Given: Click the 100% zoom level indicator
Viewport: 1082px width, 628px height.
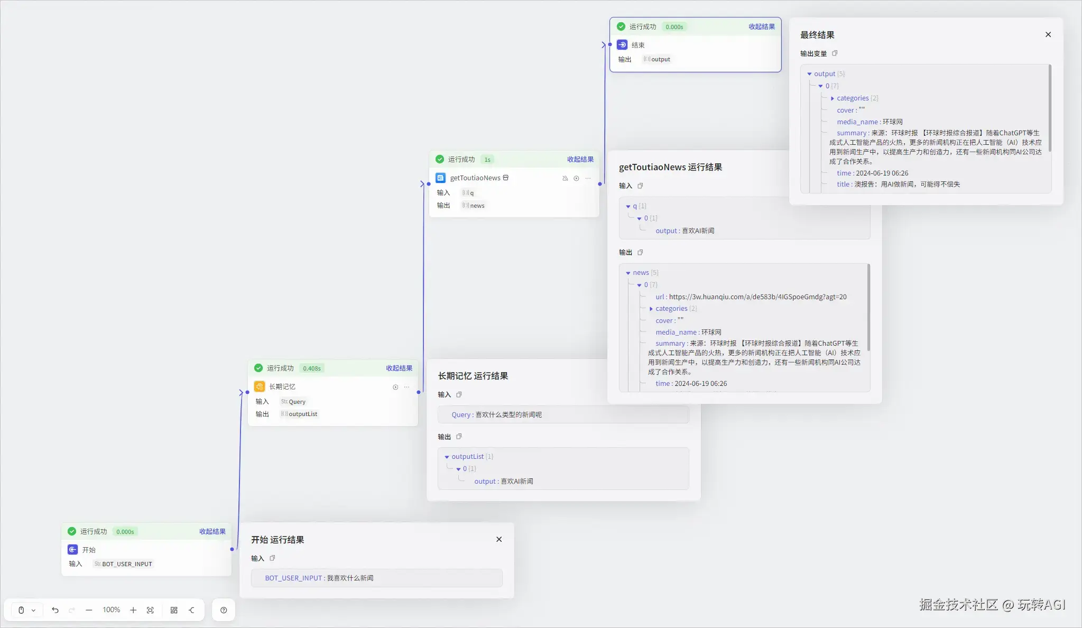Looking at the screenshot, I should [x=111, y=610].
